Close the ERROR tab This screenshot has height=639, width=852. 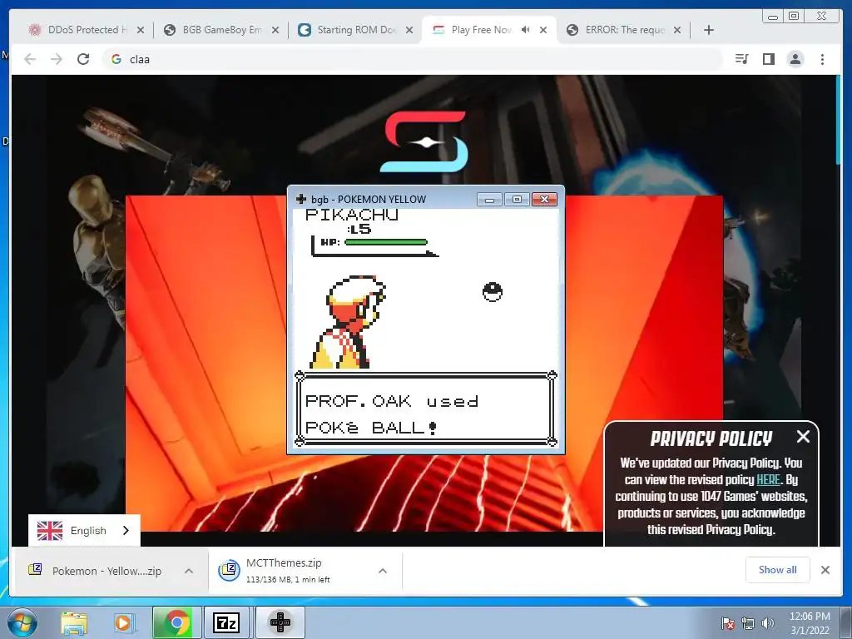tap(677, 30)
